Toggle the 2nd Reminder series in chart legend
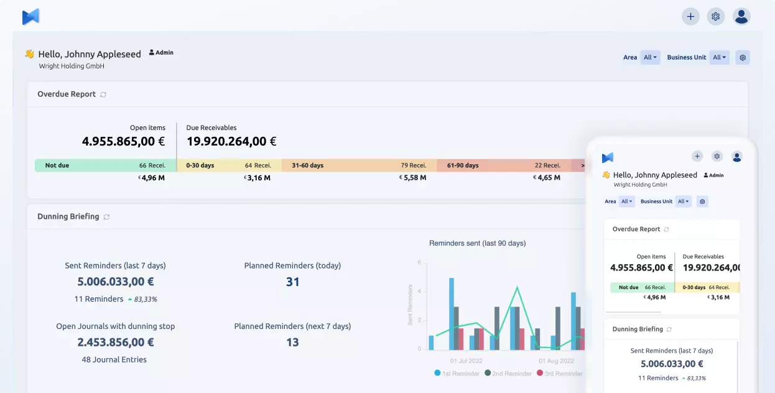 pyautogui.click(x=510, y=373)
